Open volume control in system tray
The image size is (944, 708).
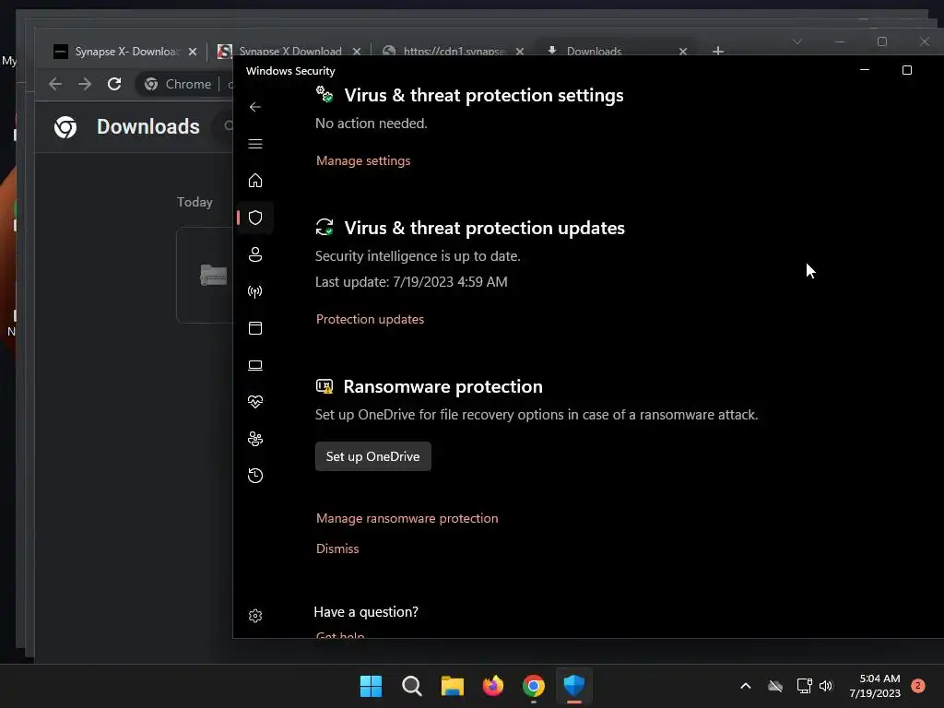(x=826, y=686)
